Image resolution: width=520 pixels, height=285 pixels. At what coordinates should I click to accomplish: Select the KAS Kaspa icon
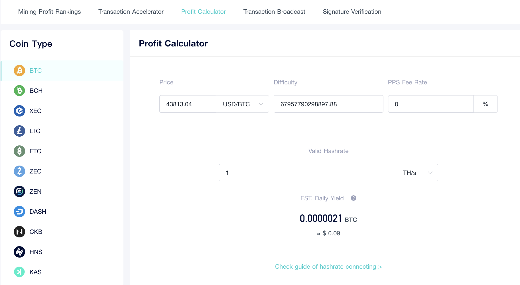[x=19, y=272]
